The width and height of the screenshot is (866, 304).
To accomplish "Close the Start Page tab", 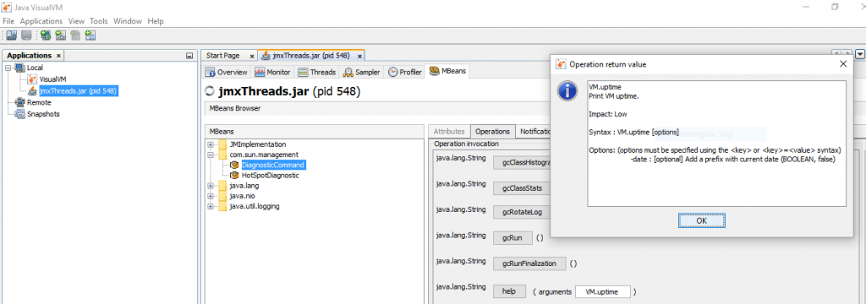I will (252, 57).
